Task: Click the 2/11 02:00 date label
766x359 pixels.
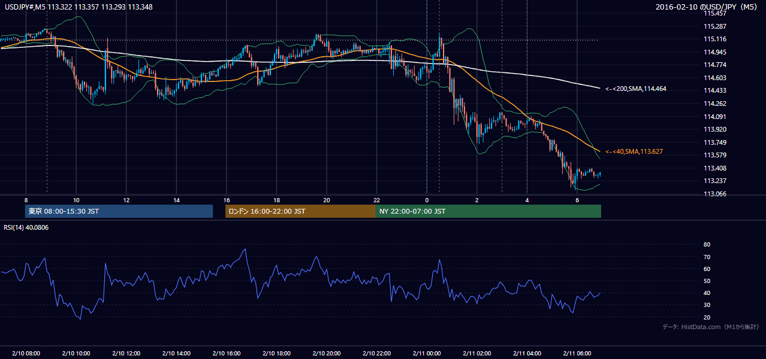Action: 477,354
